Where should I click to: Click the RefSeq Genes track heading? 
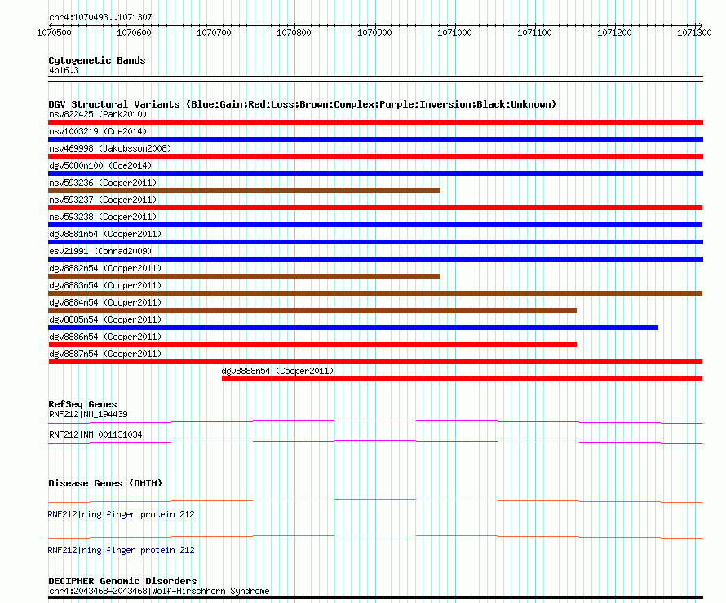82,404
